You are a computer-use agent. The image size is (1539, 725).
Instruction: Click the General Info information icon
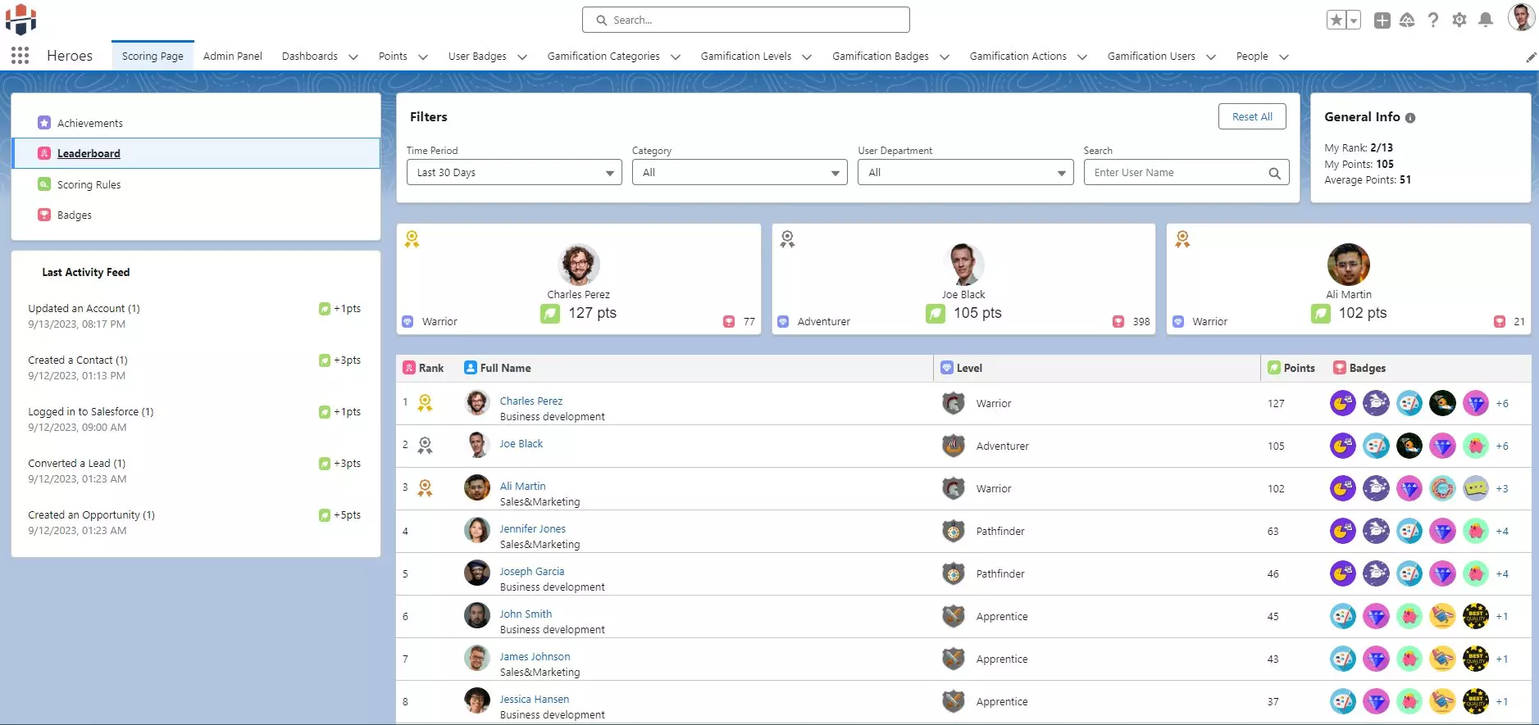1410,118
